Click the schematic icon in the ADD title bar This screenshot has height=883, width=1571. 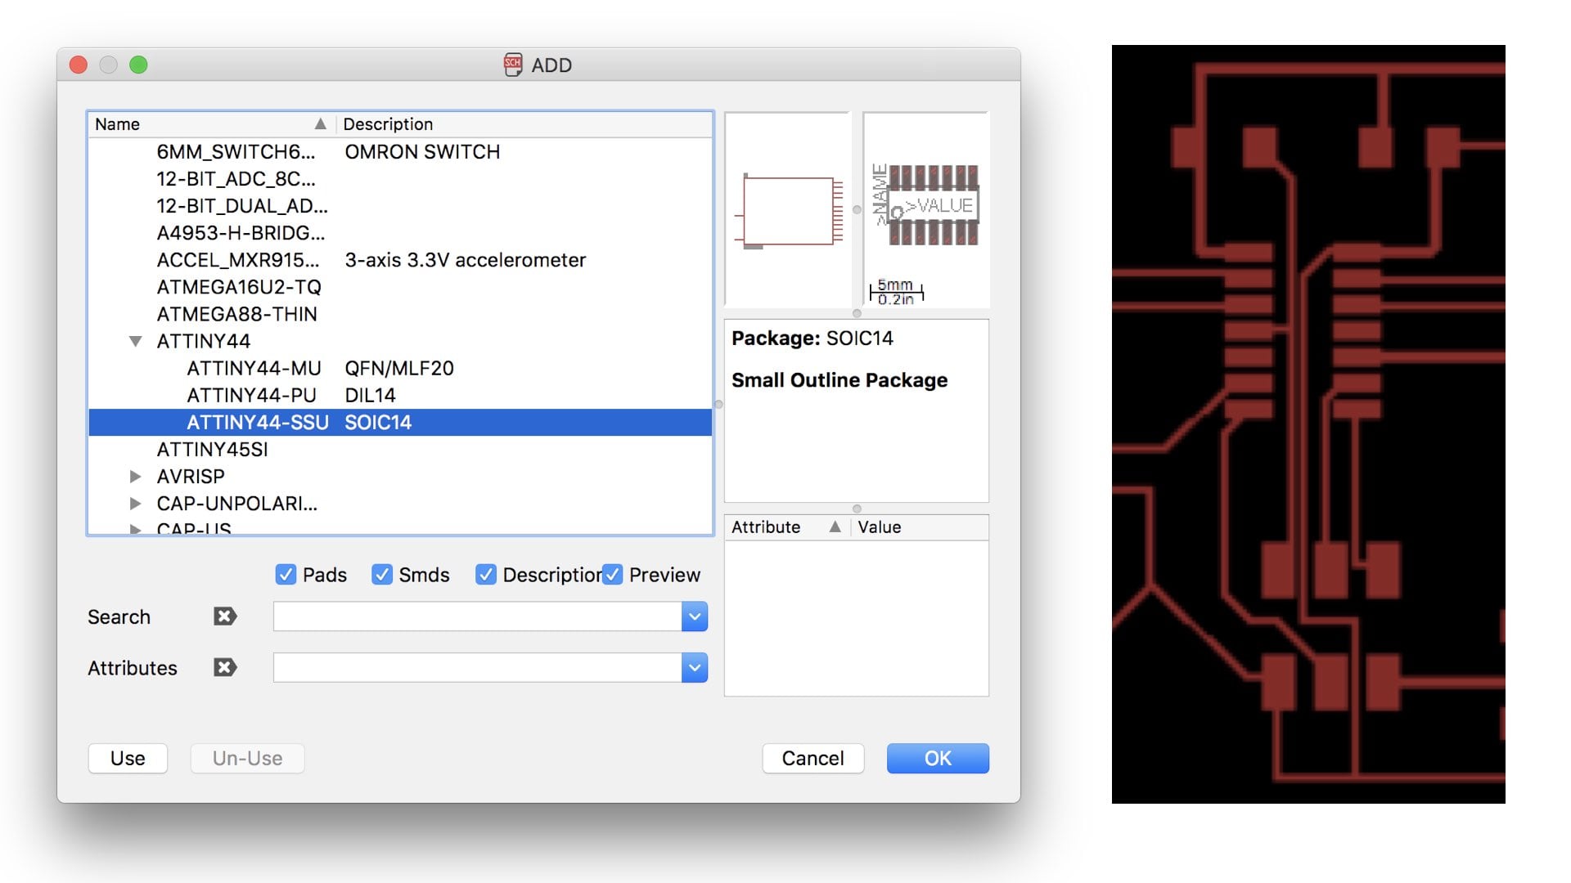tap(513, 65)
